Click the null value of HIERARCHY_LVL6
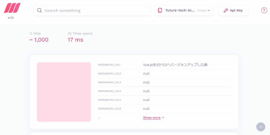Viewport: 270px width, 135px height. click(x=146, y=109)
